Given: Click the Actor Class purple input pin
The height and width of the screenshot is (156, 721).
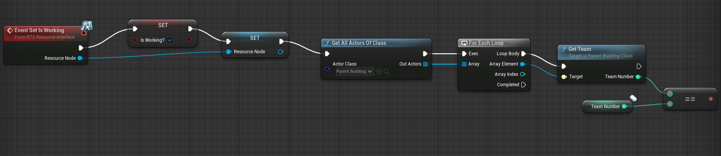Looking at the screenshot, I should [x=327, y=69].
